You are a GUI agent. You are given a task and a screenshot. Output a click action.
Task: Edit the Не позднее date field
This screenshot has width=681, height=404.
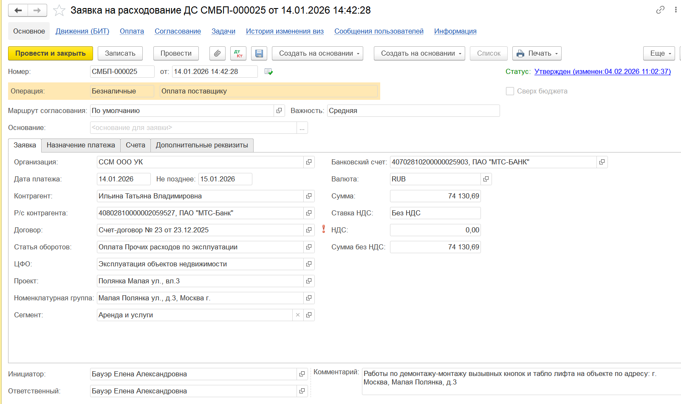pyautogui.click(x=225, y=179)
